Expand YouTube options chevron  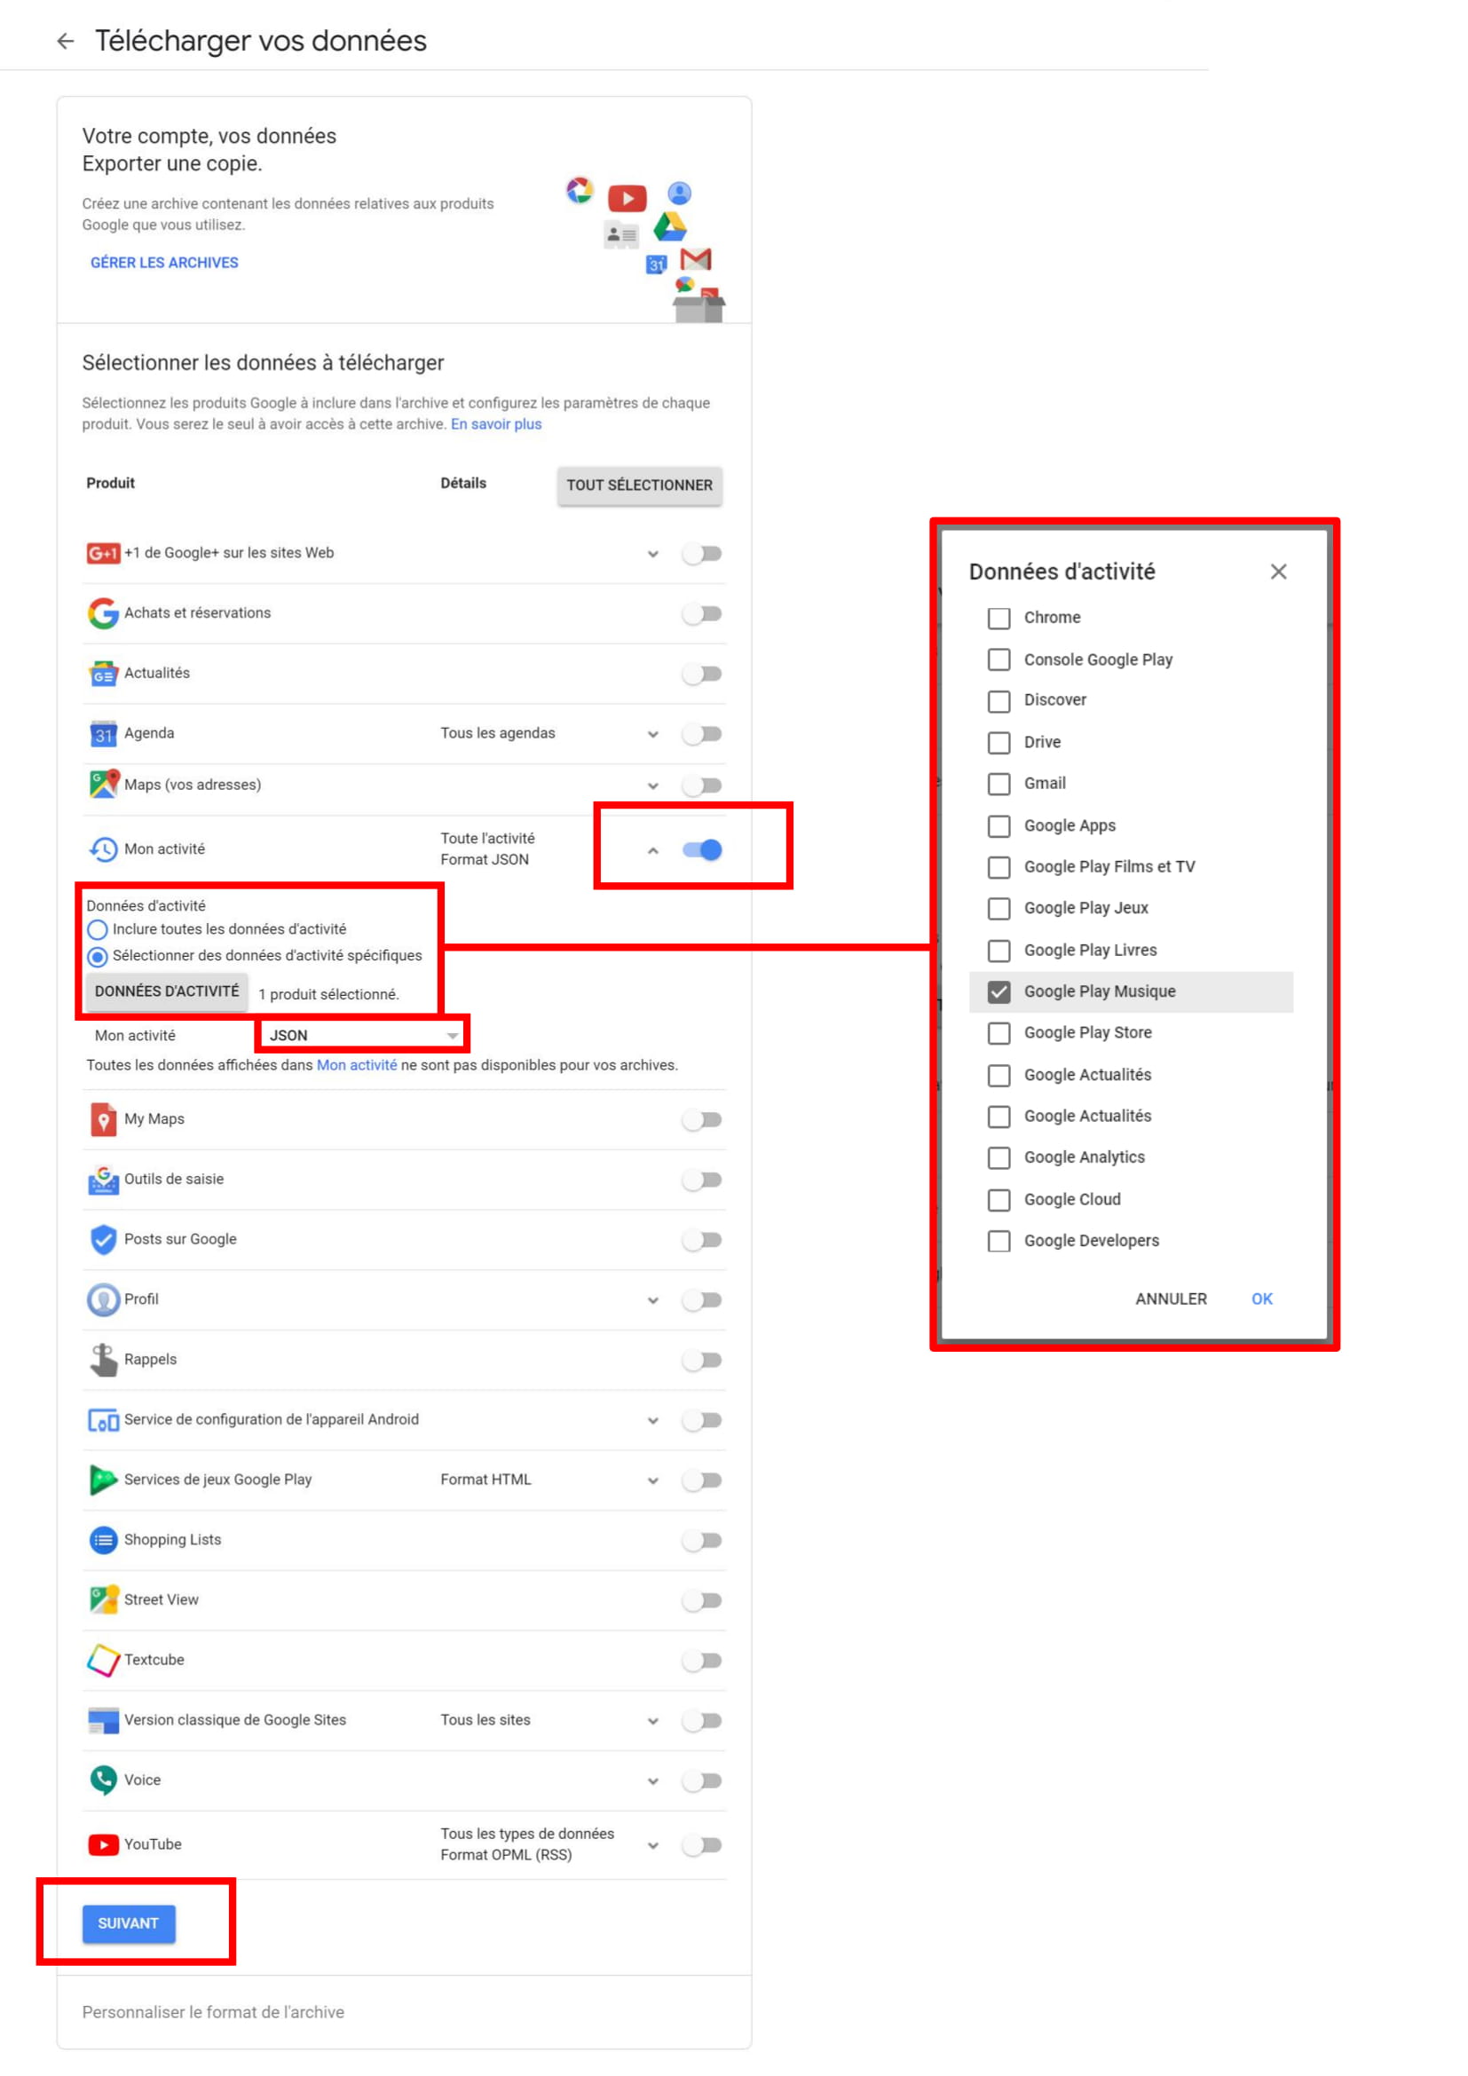pos(652,1846)
